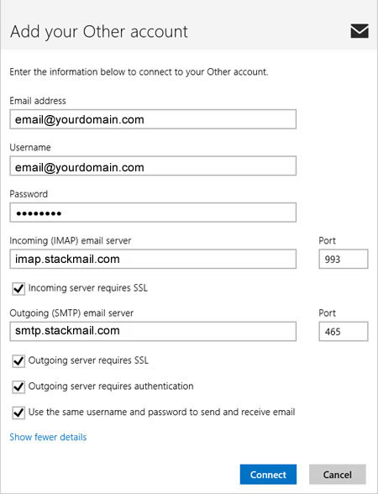Toggle Outgoing server requires SSL checkbox
This screenshot has height=494, width=378.
[x=18, y=360]
